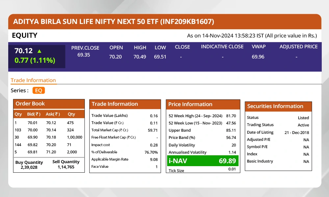
Task: Click bid price 70.01
Action: 33,123
